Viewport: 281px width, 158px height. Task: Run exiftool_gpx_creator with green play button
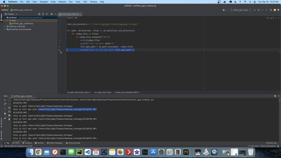pos(255,10)
